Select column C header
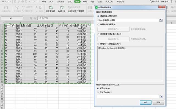The image size is (176, 109). point(31,23)
